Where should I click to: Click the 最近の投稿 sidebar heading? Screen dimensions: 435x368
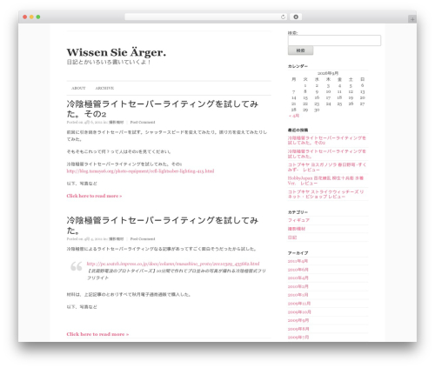point(298,130)
